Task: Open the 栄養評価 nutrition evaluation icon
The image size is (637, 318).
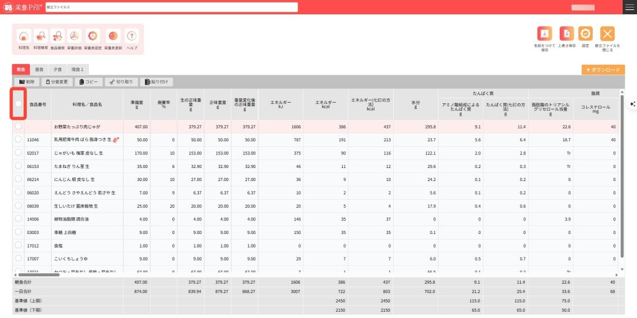Action: [x=74, y=38]
